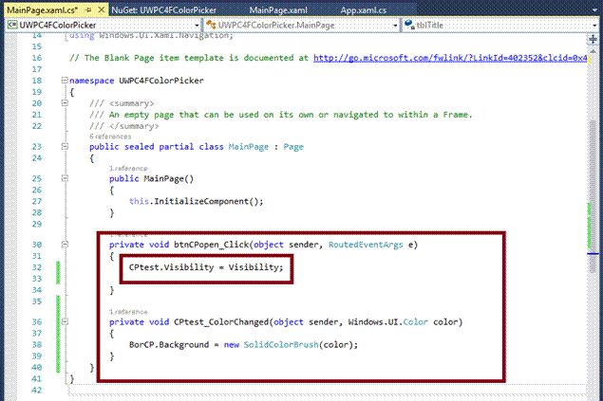Click 'Page' base class name

click(x=293, y=147)
